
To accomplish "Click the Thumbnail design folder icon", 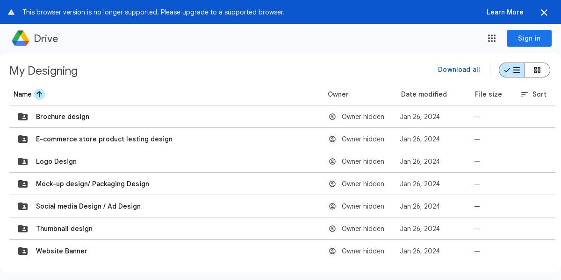I will click(23, 229).
